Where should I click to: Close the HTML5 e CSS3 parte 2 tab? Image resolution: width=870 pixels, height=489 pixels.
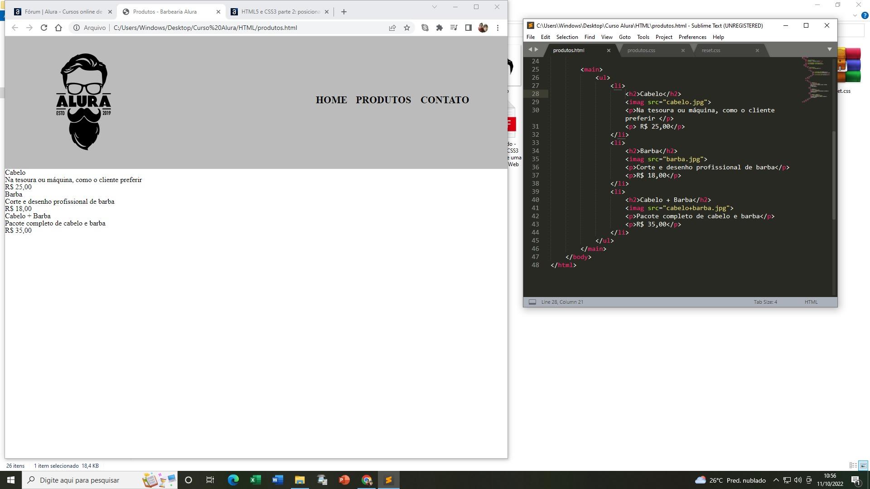pyautogui.click(x=326, y=12)
